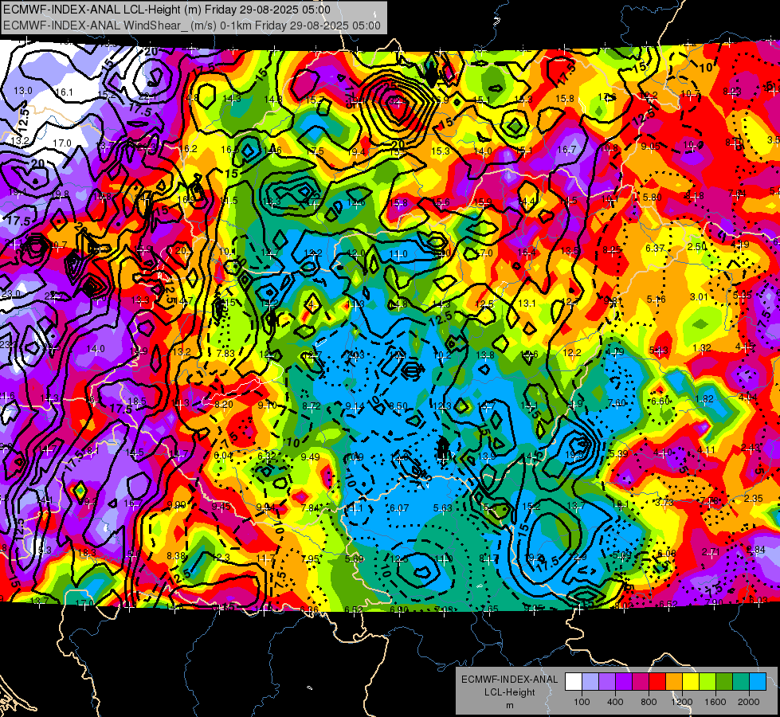
Task: Click the 6.60 map value
Action: click(660, 401)
